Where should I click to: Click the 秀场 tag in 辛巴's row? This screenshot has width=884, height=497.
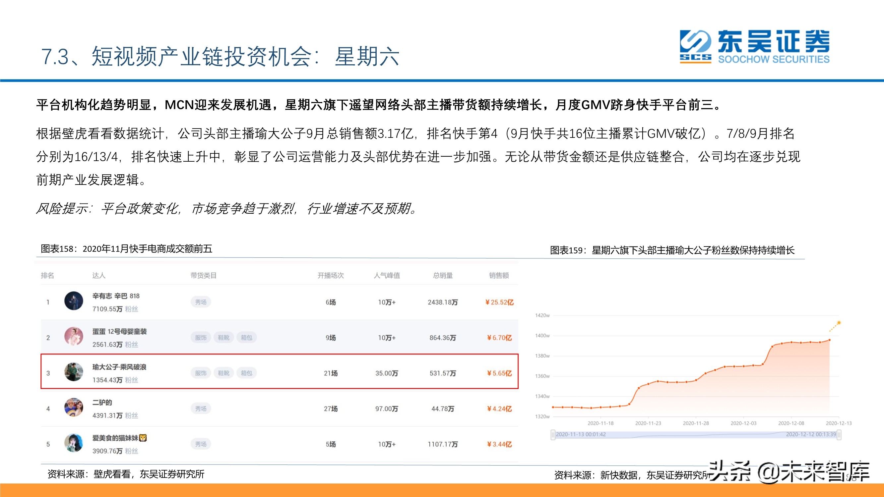click(201, 302)
